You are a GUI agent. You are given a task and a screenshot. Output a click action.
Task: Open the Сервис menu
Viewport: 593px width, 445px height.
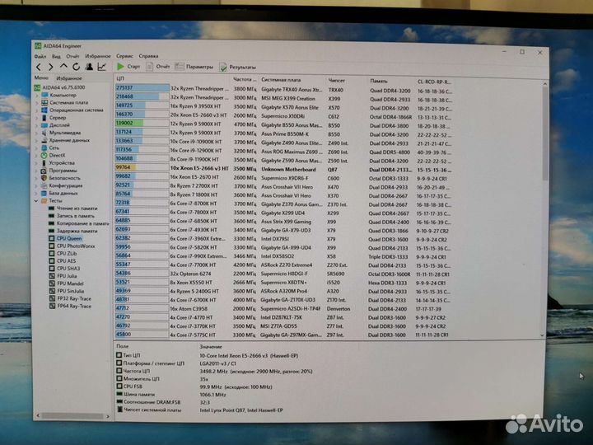pyautogui.click(x=123, y=56)
